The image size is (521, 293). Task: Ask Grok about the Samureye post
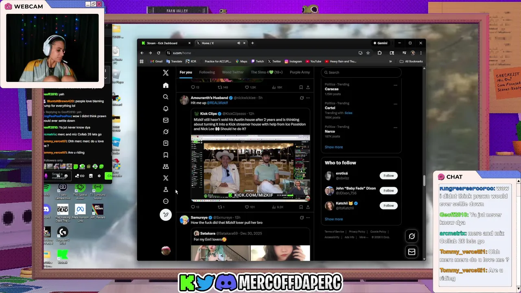[302, 218]
